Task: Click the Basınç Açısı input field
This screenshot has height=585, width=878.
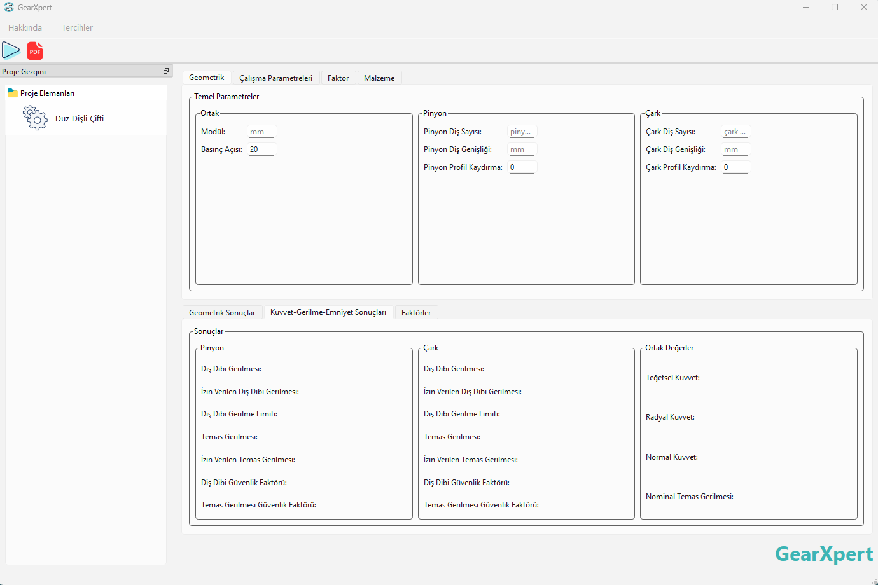Action: tap(261, 149)
